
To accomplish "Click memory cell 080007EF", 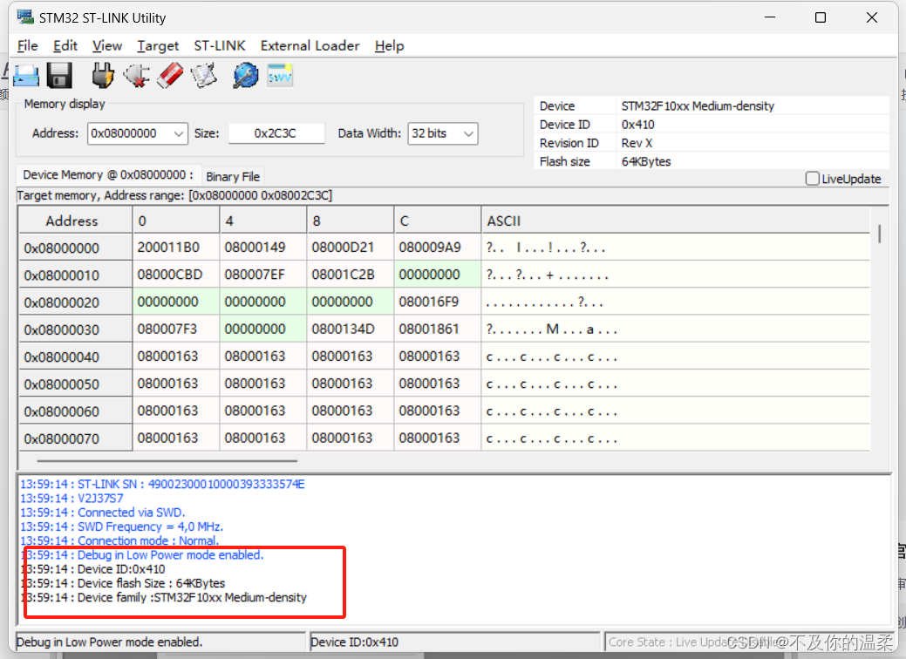I will [262, 275].
